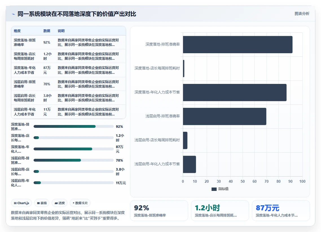The height and width of the screenshot is (232, 321).
Task: Click chart axis label 浅层启用-店长每周排班耗时
Action: 157,140
